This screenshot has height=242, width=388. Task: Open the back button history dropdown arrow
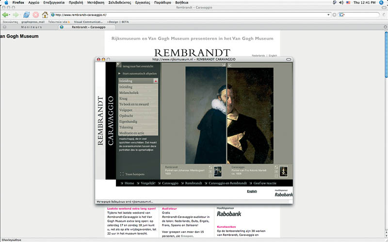(x=10, y=15)
